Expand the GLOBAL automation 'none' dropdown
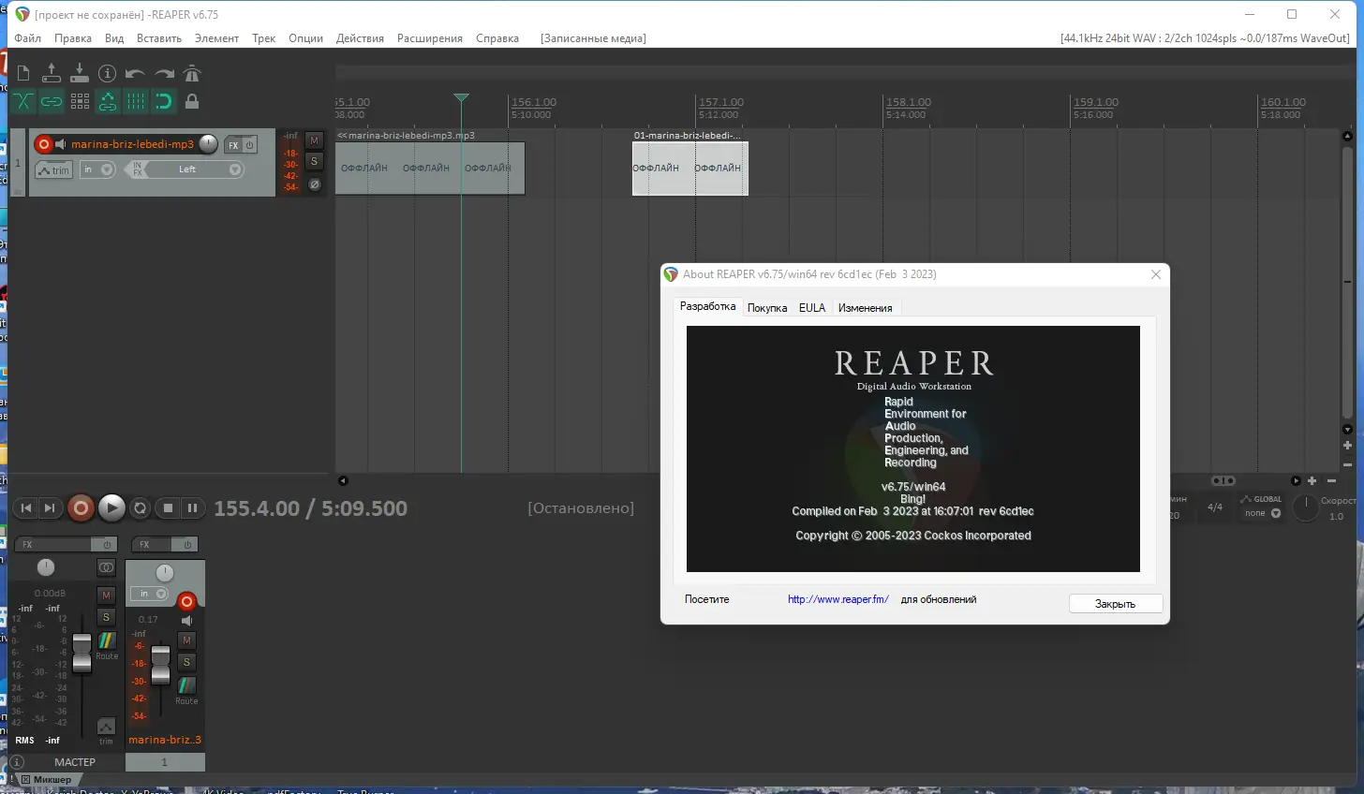 [x=1262, y=513]
